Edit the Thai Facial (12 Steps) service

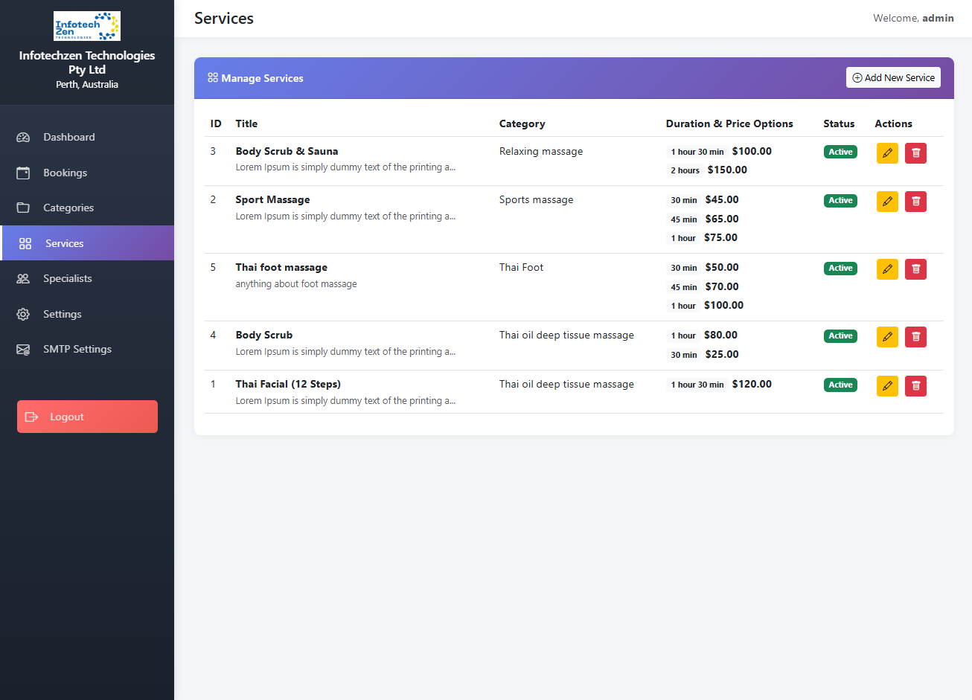pos(887,386)
